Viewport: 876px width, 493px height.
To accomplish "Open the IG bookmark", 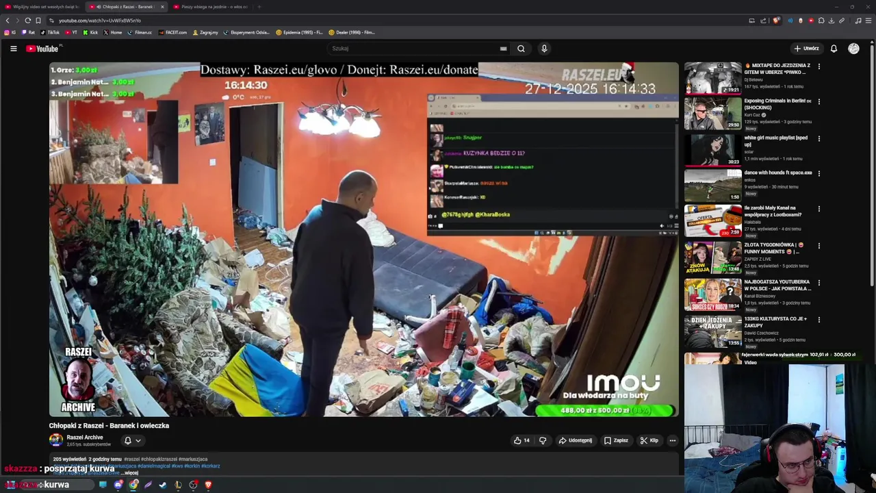I will (10, 32).
